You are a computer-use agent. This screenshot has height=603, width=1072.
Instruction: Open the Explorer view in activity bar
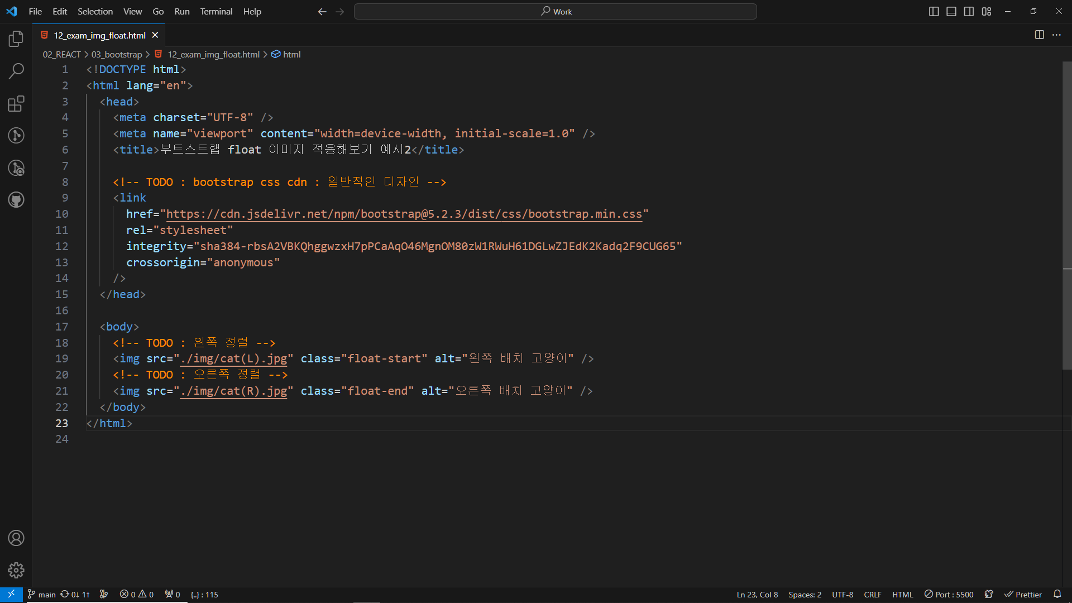tap(16, 39)
